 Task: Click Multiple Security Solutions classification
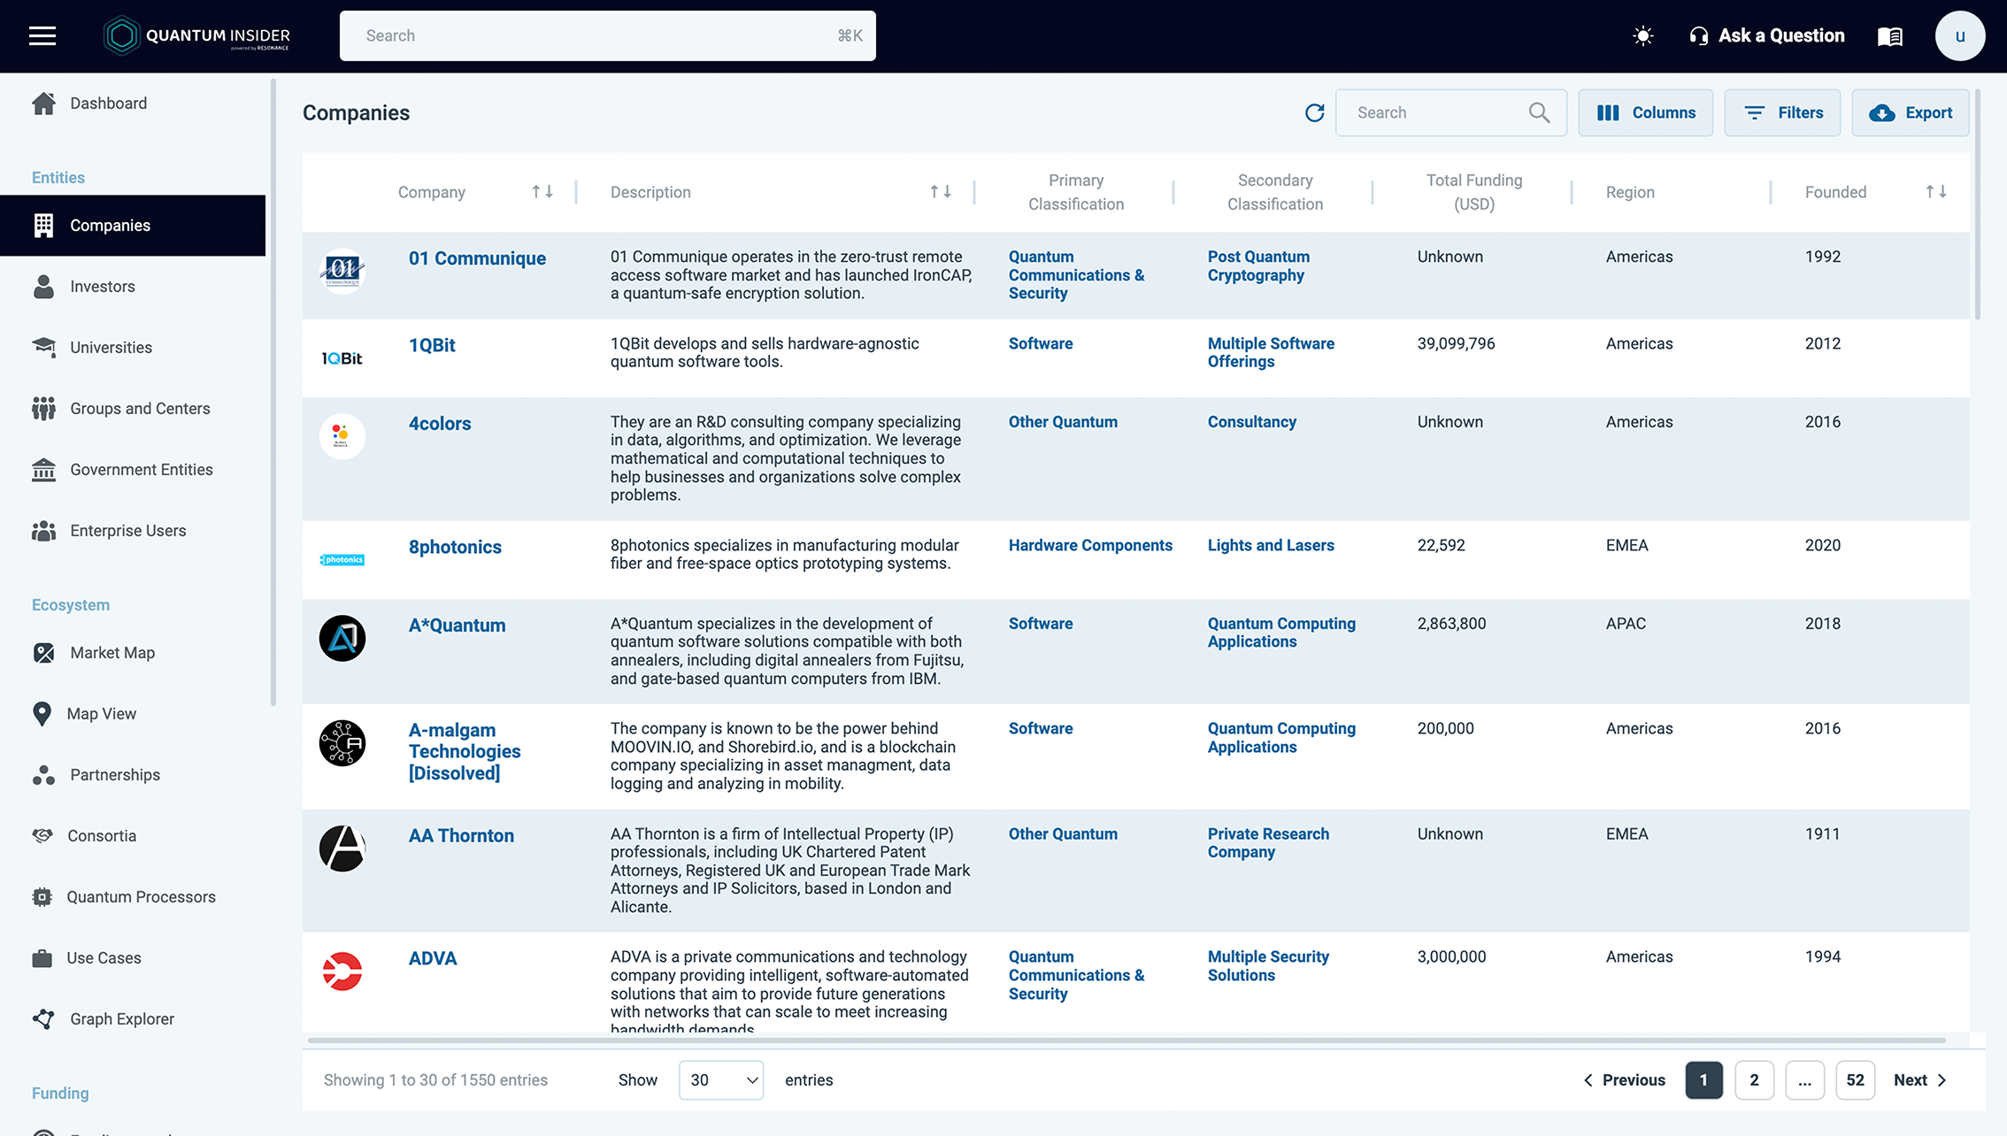pos(1268,966)
